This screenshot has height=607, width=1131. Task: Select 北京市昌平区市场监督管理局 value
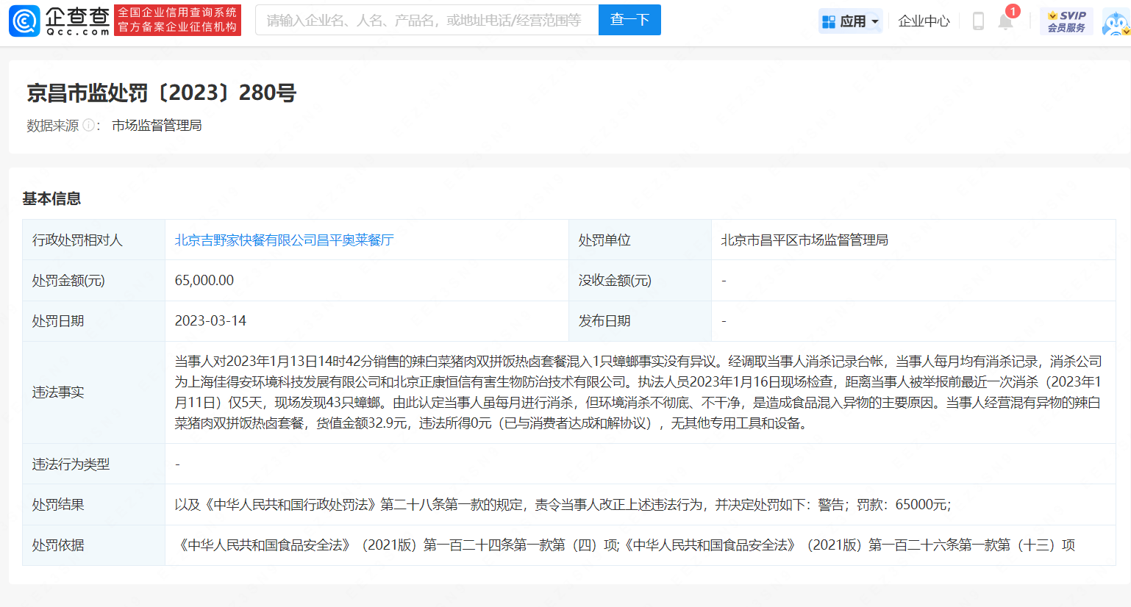804,240
